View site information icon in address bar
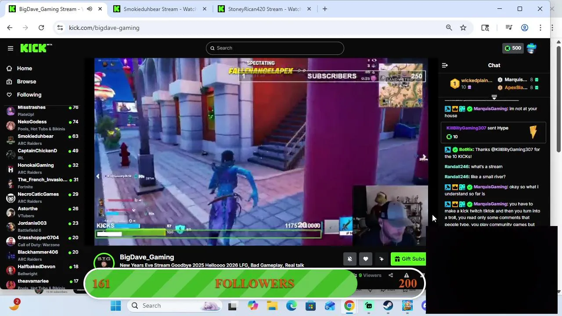 click(60, 28)
